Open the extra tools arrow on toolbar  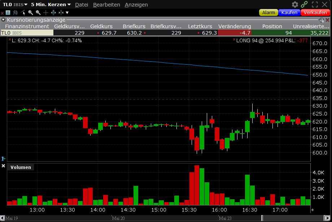click(x=67, y=12)
